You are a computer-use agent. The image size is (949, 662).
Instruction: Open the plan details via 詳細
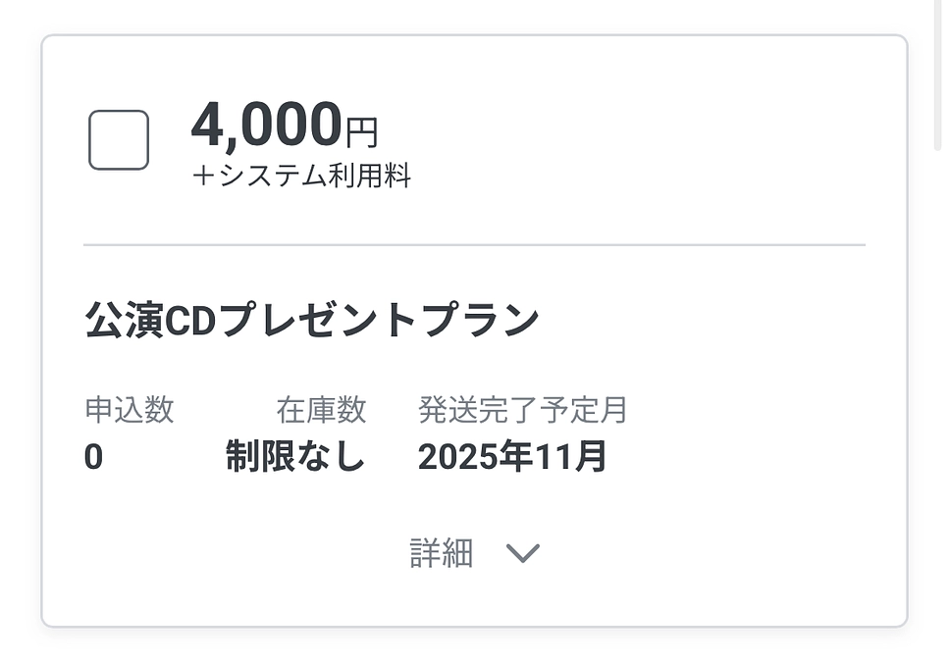point(442,553)
